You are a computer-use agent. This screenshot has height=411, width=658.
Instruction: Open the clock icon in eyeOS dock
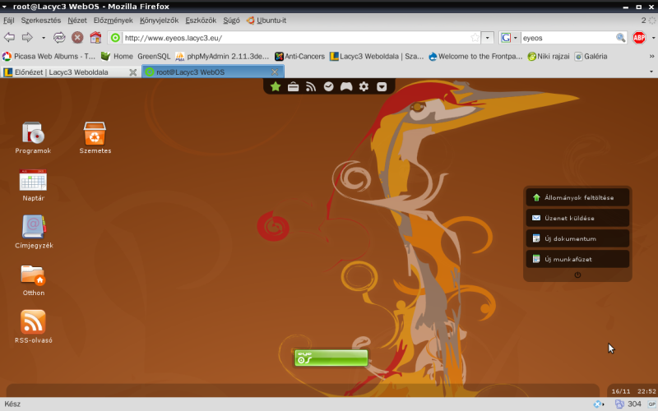click(x=328, y=86)
